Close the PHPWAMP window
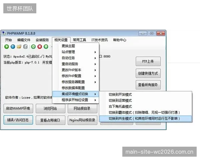This screenshot has width=200, height=160. (161, 33)
